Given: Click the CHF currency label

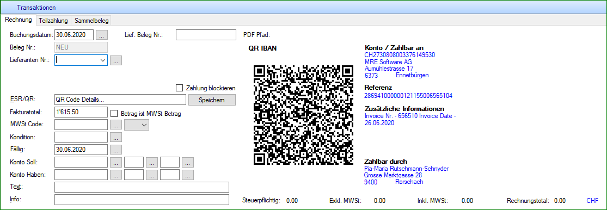Looking at the screenshot, I should (592, 201).
